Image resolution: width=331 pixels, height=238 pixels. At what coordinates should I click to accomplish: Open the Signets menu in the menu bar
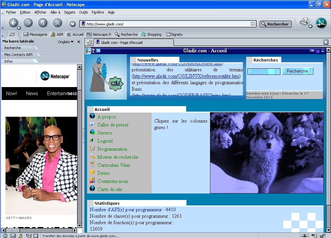[x=69, y=12]
